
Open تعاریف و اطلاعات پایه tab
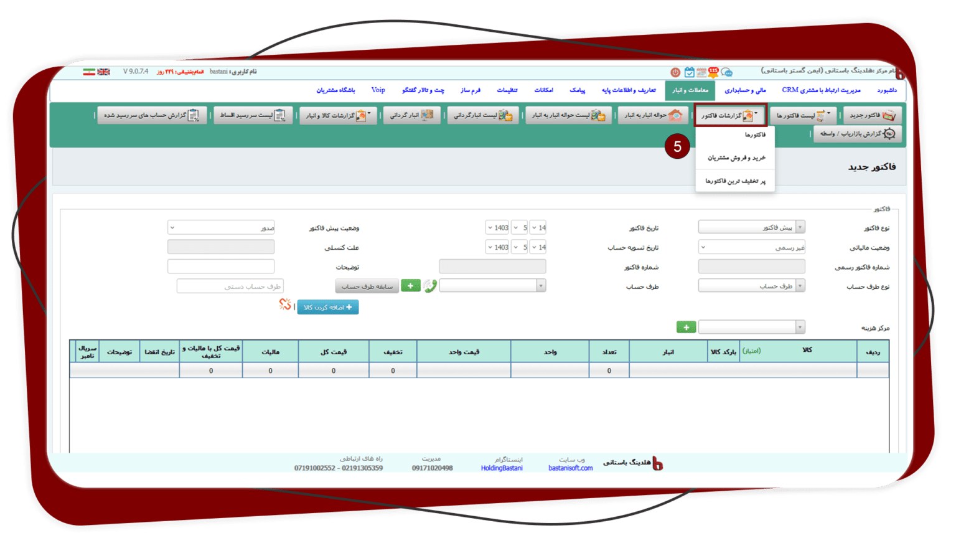click(x=628, y=90)
